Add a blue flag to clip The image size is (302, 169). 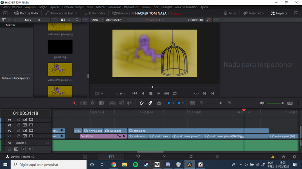click(169, 103)
